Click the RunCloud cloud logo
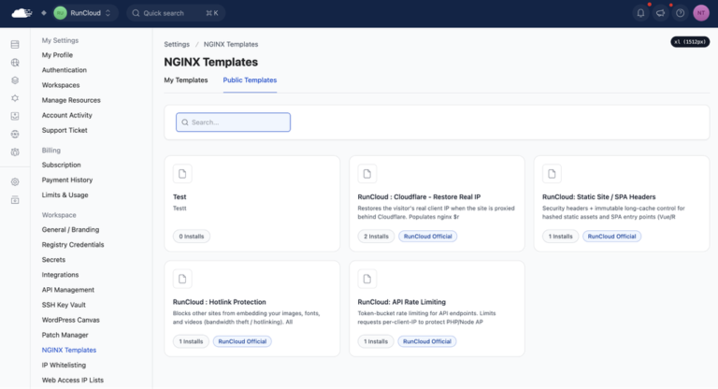718x389 pixels. coord(22,13)
